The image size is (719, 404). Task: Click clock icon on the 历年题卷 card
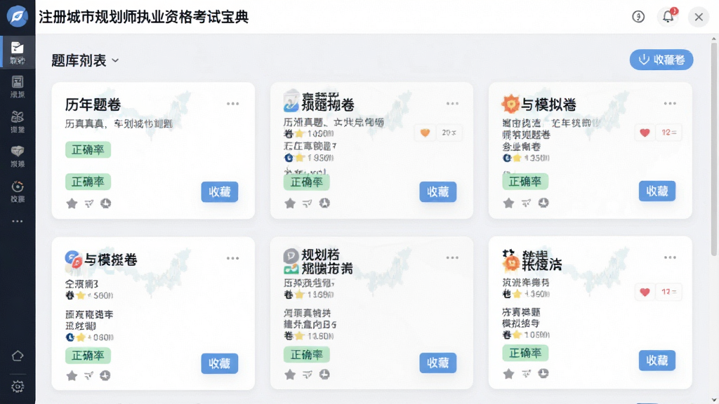pos(106,203)
